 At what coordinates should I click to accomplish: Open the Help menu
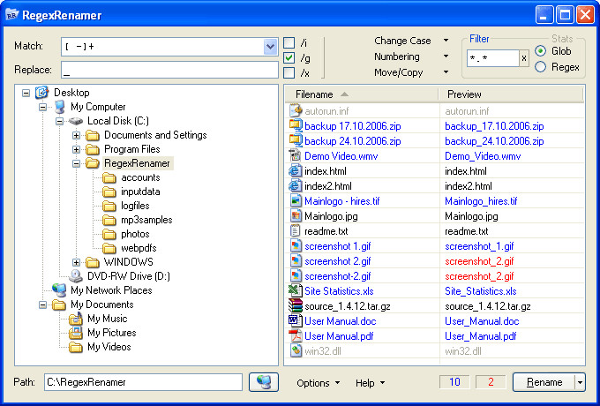[370, 383]
